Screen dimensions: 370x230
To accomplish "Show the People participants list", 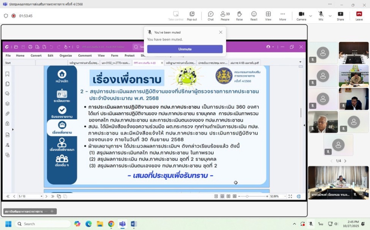I will (225, 15).
